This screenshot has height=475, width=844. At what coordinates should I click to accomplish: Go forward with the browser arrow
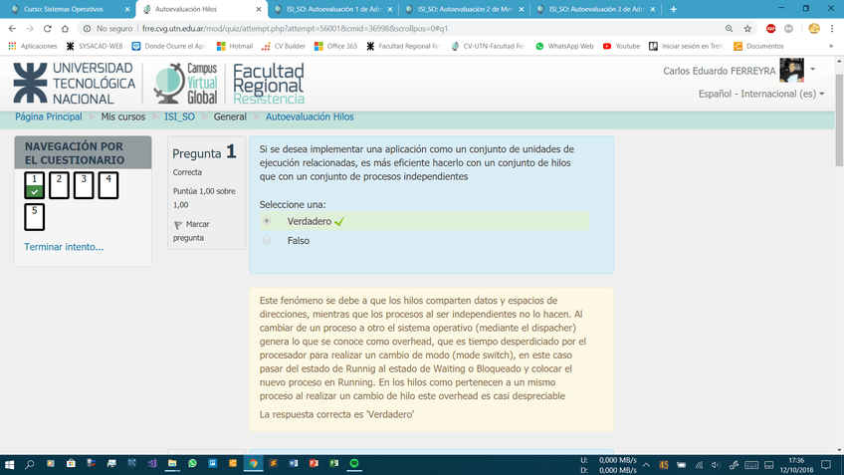pyautogui.click(x=30, y=29)
